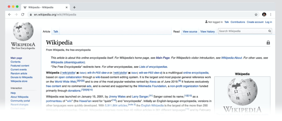Click the browser back arrow
This screenshot has height=121, width=282.
(10, 15)
